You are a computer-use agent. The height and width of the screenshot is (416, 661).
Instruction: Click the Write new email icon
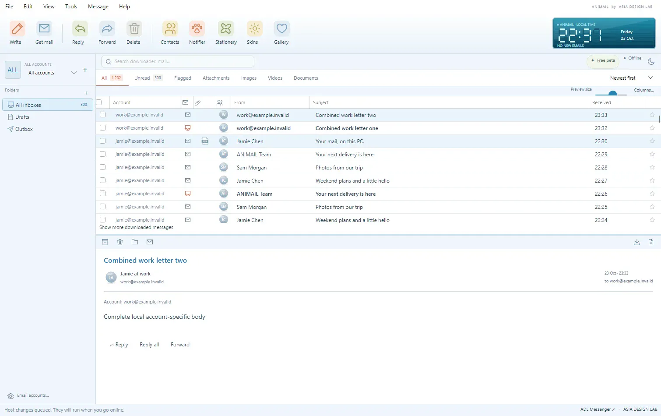click(x=17, y=29)
